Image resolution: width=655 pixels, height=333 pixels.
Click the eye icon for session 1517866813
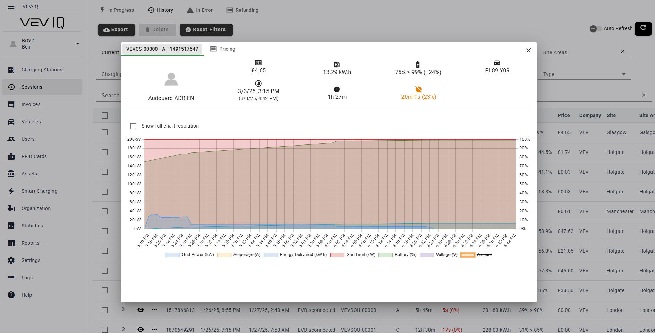coord(141,310)
